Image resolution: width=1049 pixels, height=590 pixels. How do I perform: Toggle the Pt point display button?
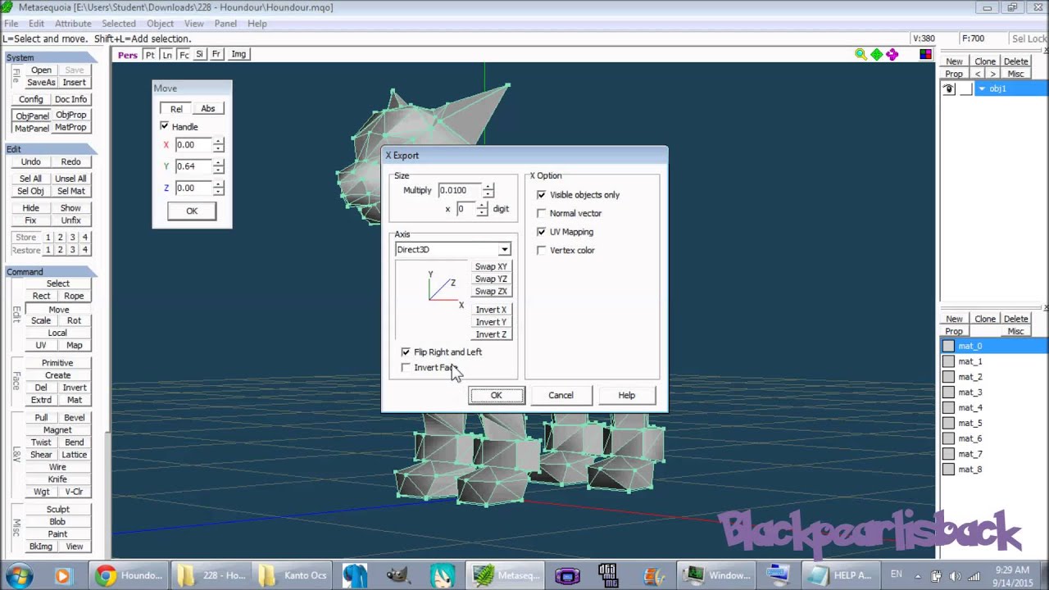click(x=150, y=54)
